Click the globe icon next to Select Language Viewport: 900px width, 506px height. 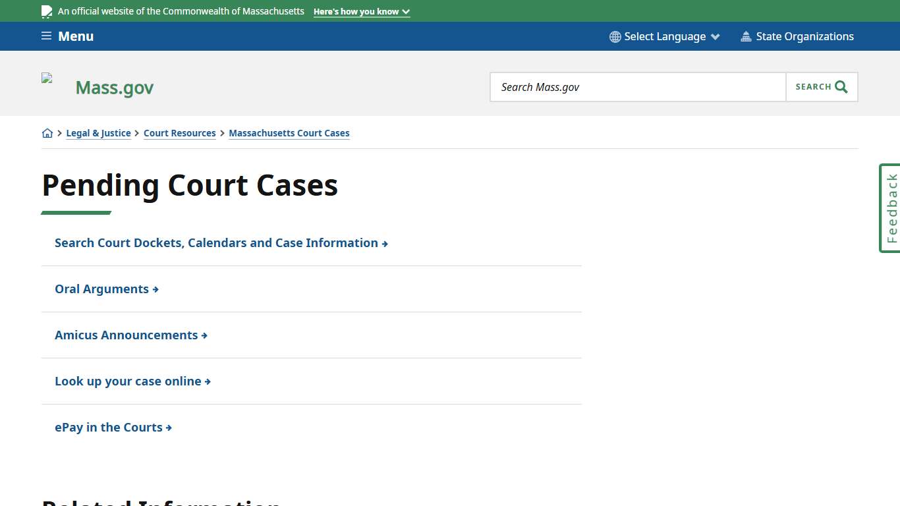pyautogui.click(x=615, y=36)
